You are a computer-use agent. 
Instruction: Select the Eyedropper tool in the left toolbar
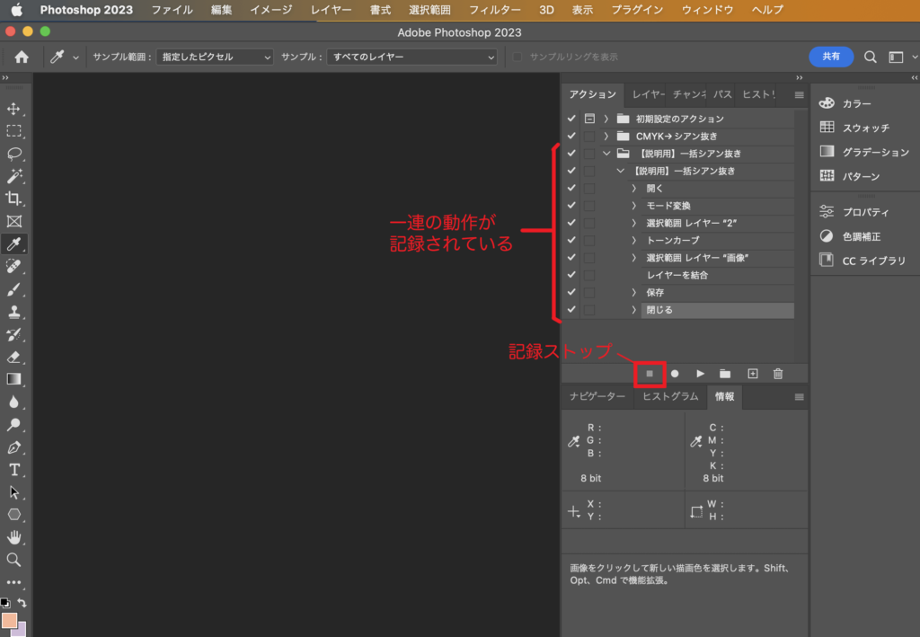pyautogui.click(x=13, y=243)
